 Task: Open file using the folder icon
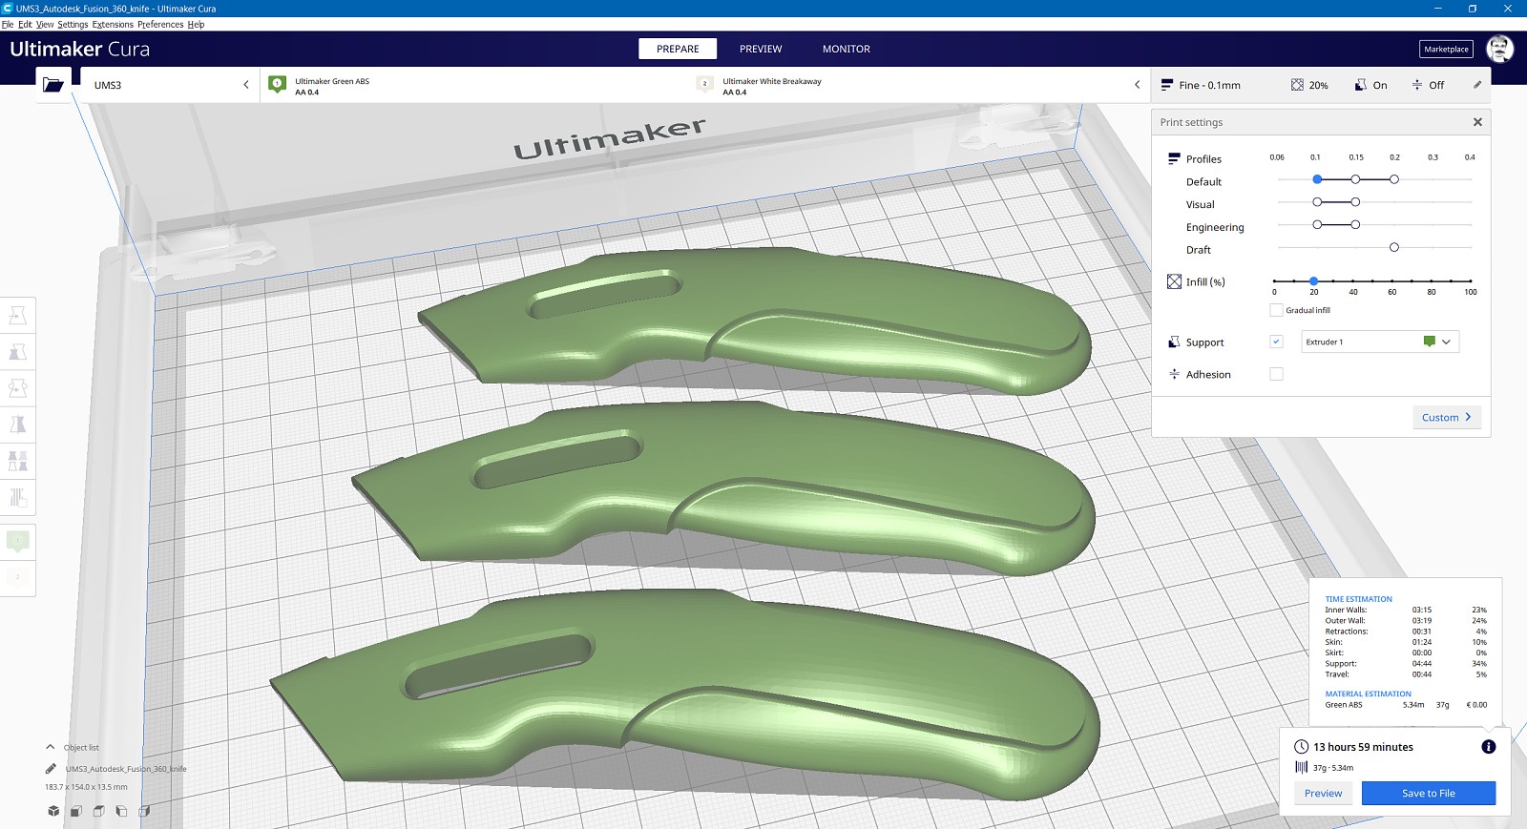(53, 85)
